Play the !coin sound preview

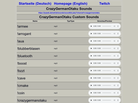click(91, 93)
